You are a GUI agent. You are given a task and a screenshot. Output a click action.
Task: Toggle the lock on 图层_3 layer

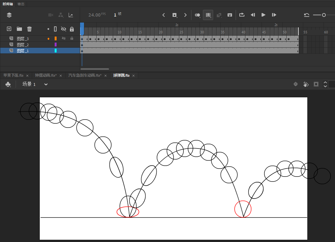coord(72,38)
